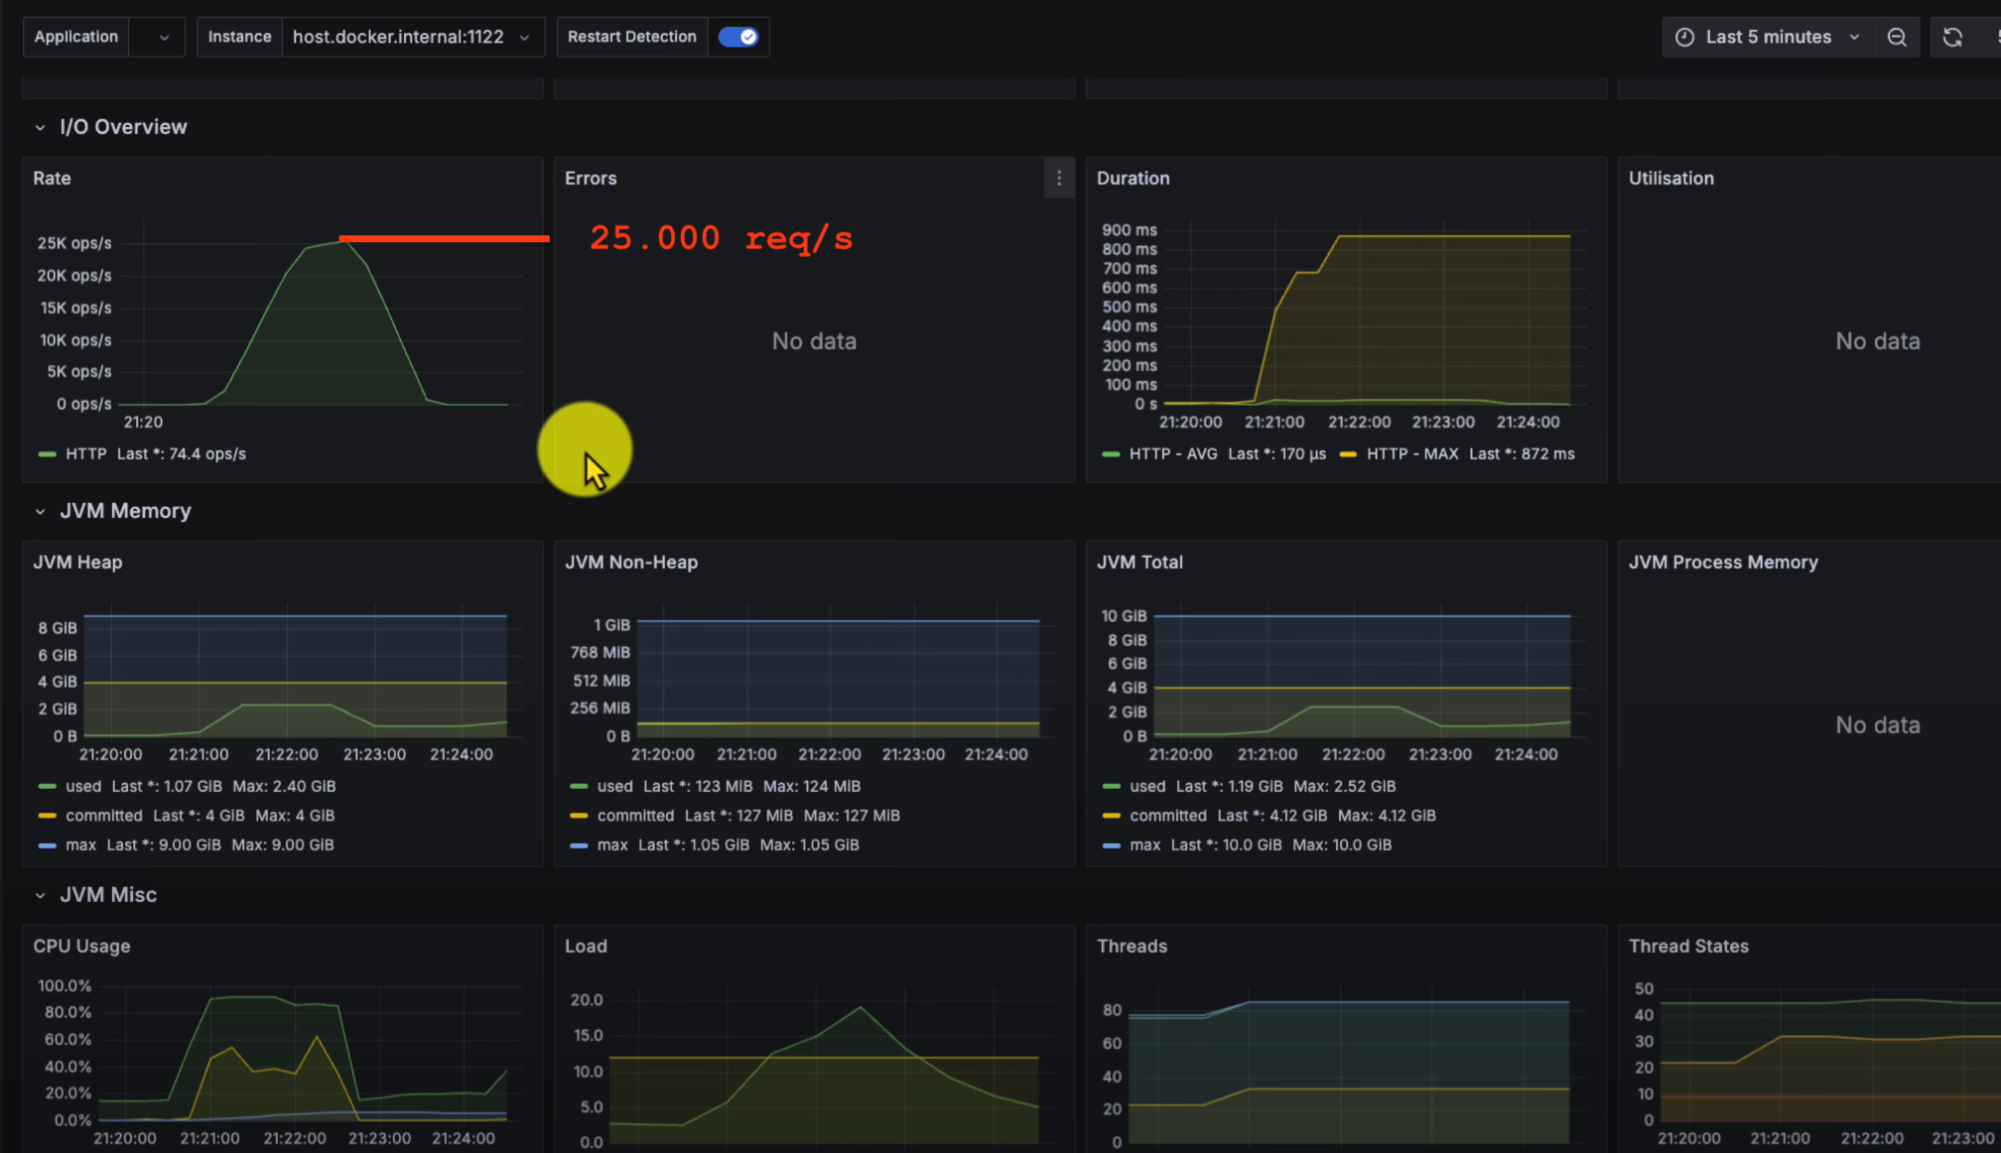Toggle HTTP - AVG series in Duration legend
Image resolution: width=2001 pixels, height=1153 pixels.
click(1173, 454)
